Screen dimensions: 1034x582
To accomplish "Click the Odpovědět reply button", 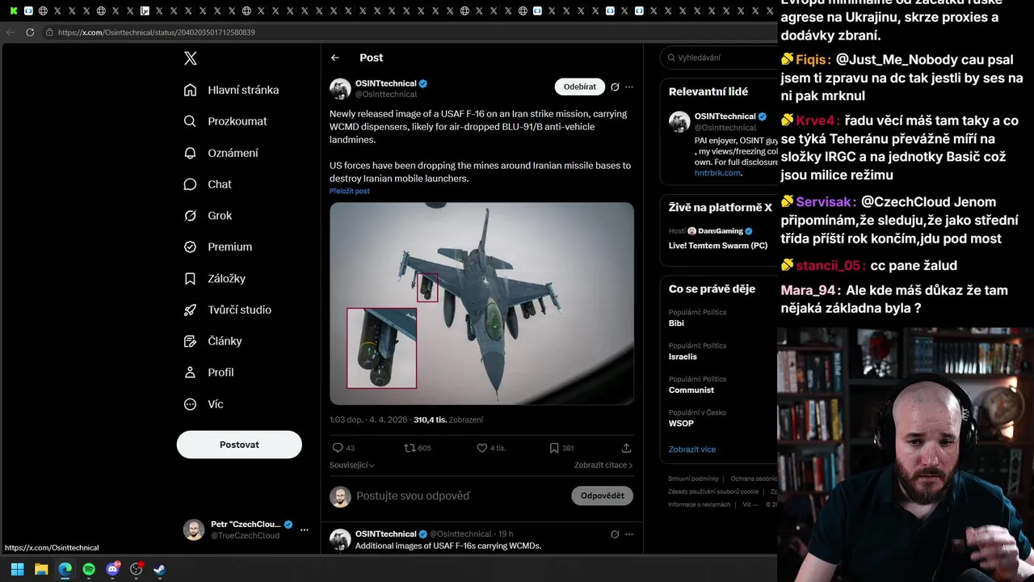I will (602, 496).
